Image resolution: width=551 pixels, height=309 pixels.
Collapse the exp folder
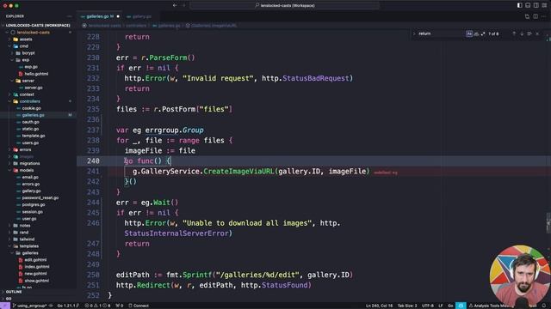(26, 60)
